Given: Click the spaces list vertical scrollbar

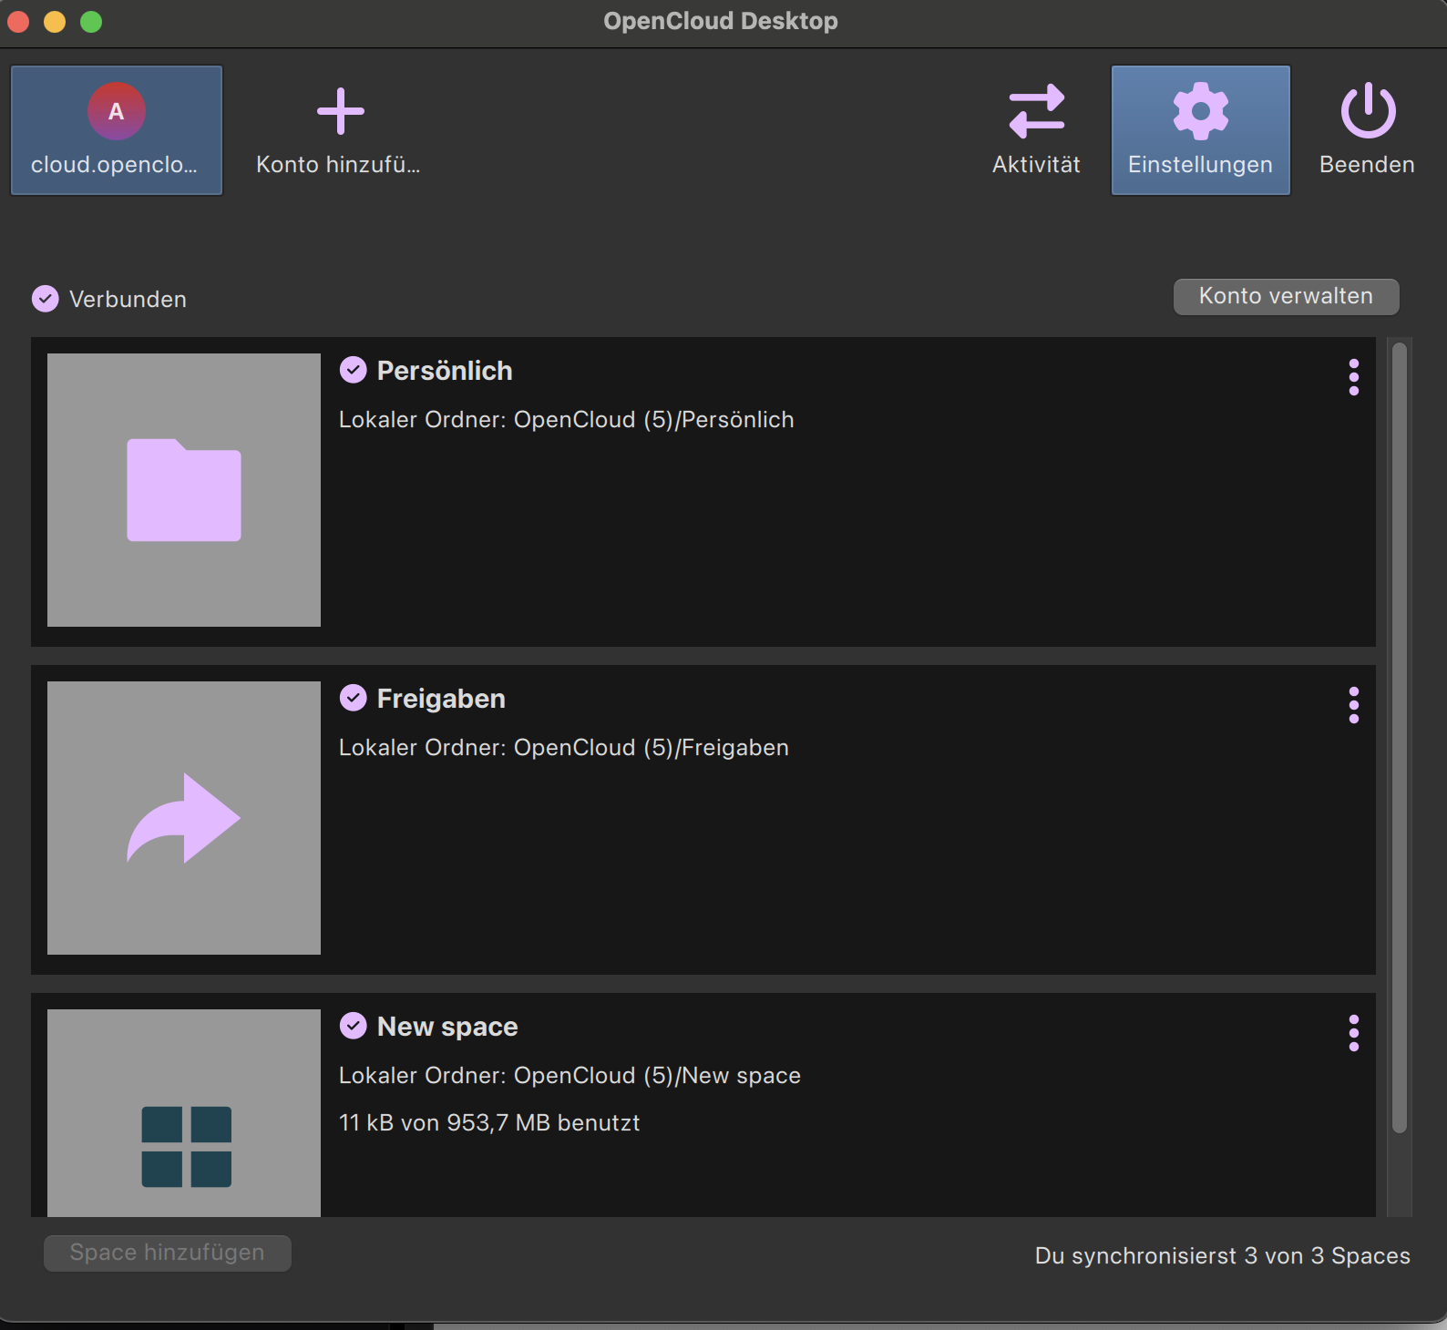Looking at the screenshot, I should pos(1400,738).
